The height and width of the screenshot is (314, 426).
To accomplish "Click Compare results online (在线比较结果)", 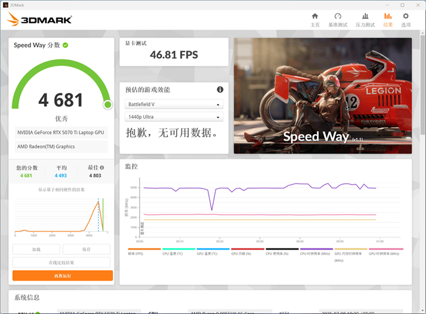I will pos(62,262).
